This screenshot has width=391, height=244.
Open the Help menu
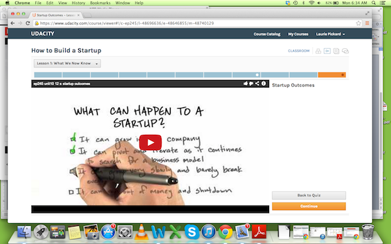[x=139, y=3]
